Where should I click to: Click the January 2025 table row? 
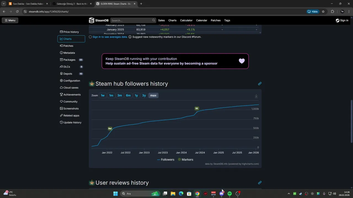(175, 29)
